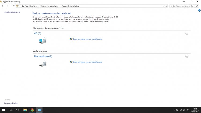Go back using the back arrow

tap(3, 6)
